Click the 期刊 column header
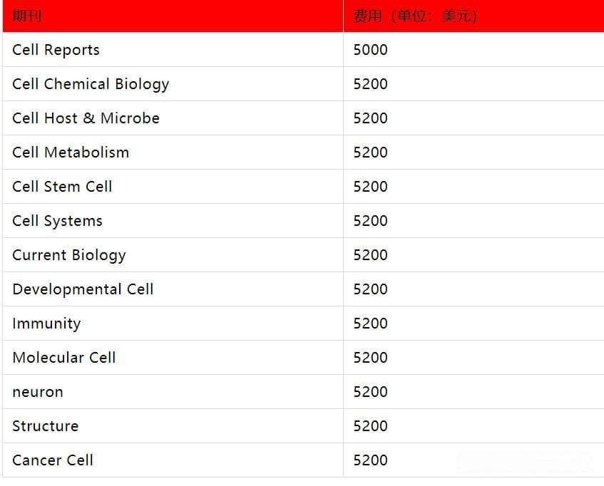 (x=173, y=16)
